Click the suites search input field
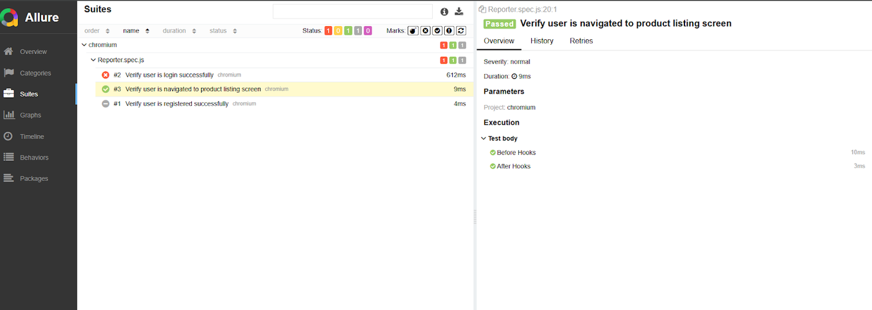This screenshot has width=872, height=310. tap(353, 11)
